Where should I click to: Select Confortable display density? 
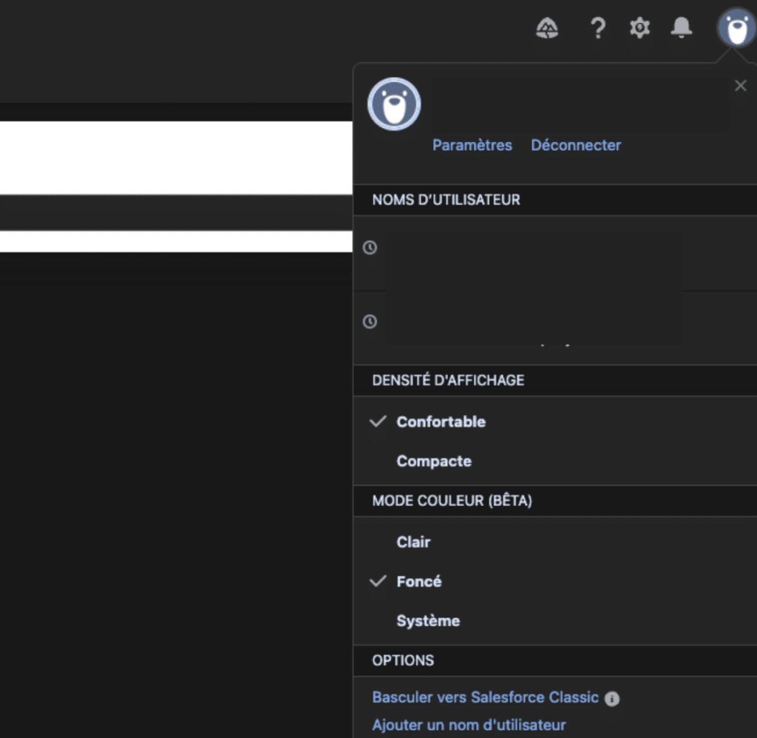pos(441,422)
